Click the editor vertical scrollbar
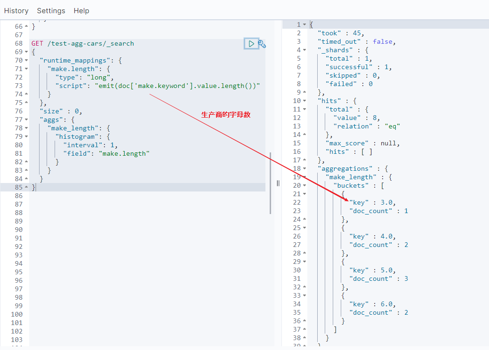 point(270,183)
